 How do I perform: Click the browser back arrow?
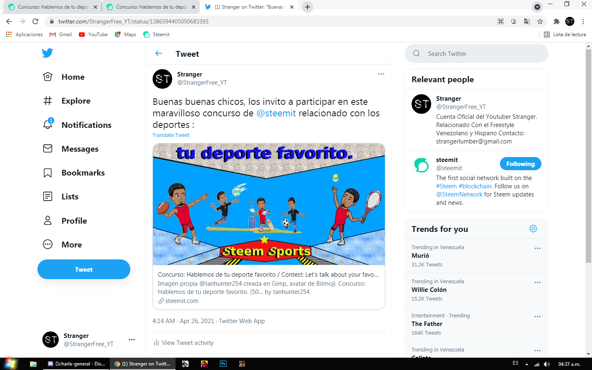point(9,21)
